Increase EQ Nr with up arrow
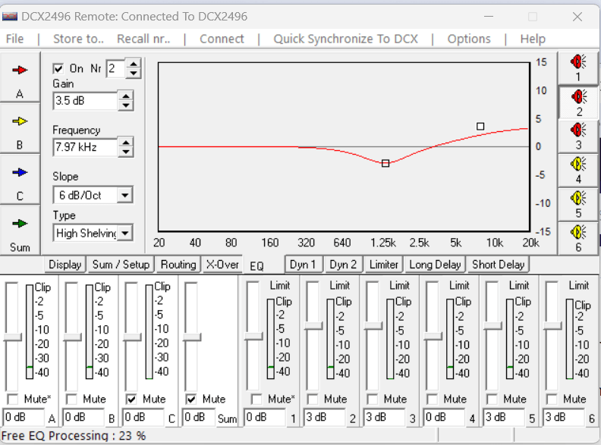 (133, 64)
